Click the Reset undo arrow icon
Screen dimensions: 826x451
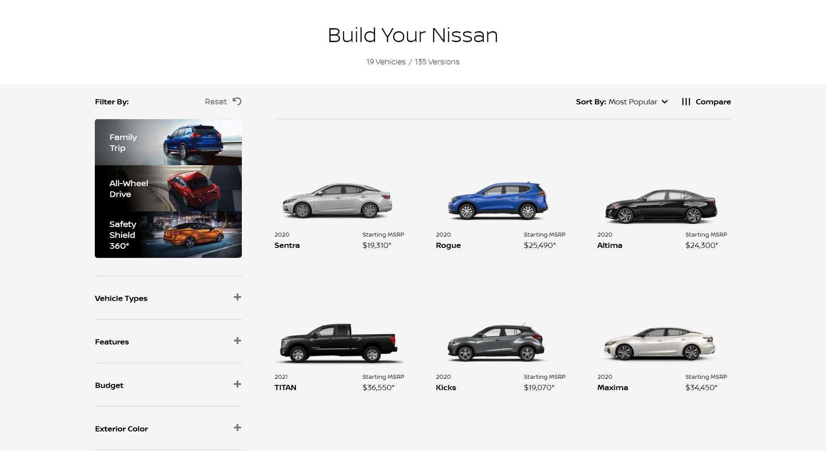(x=237, y=101)
